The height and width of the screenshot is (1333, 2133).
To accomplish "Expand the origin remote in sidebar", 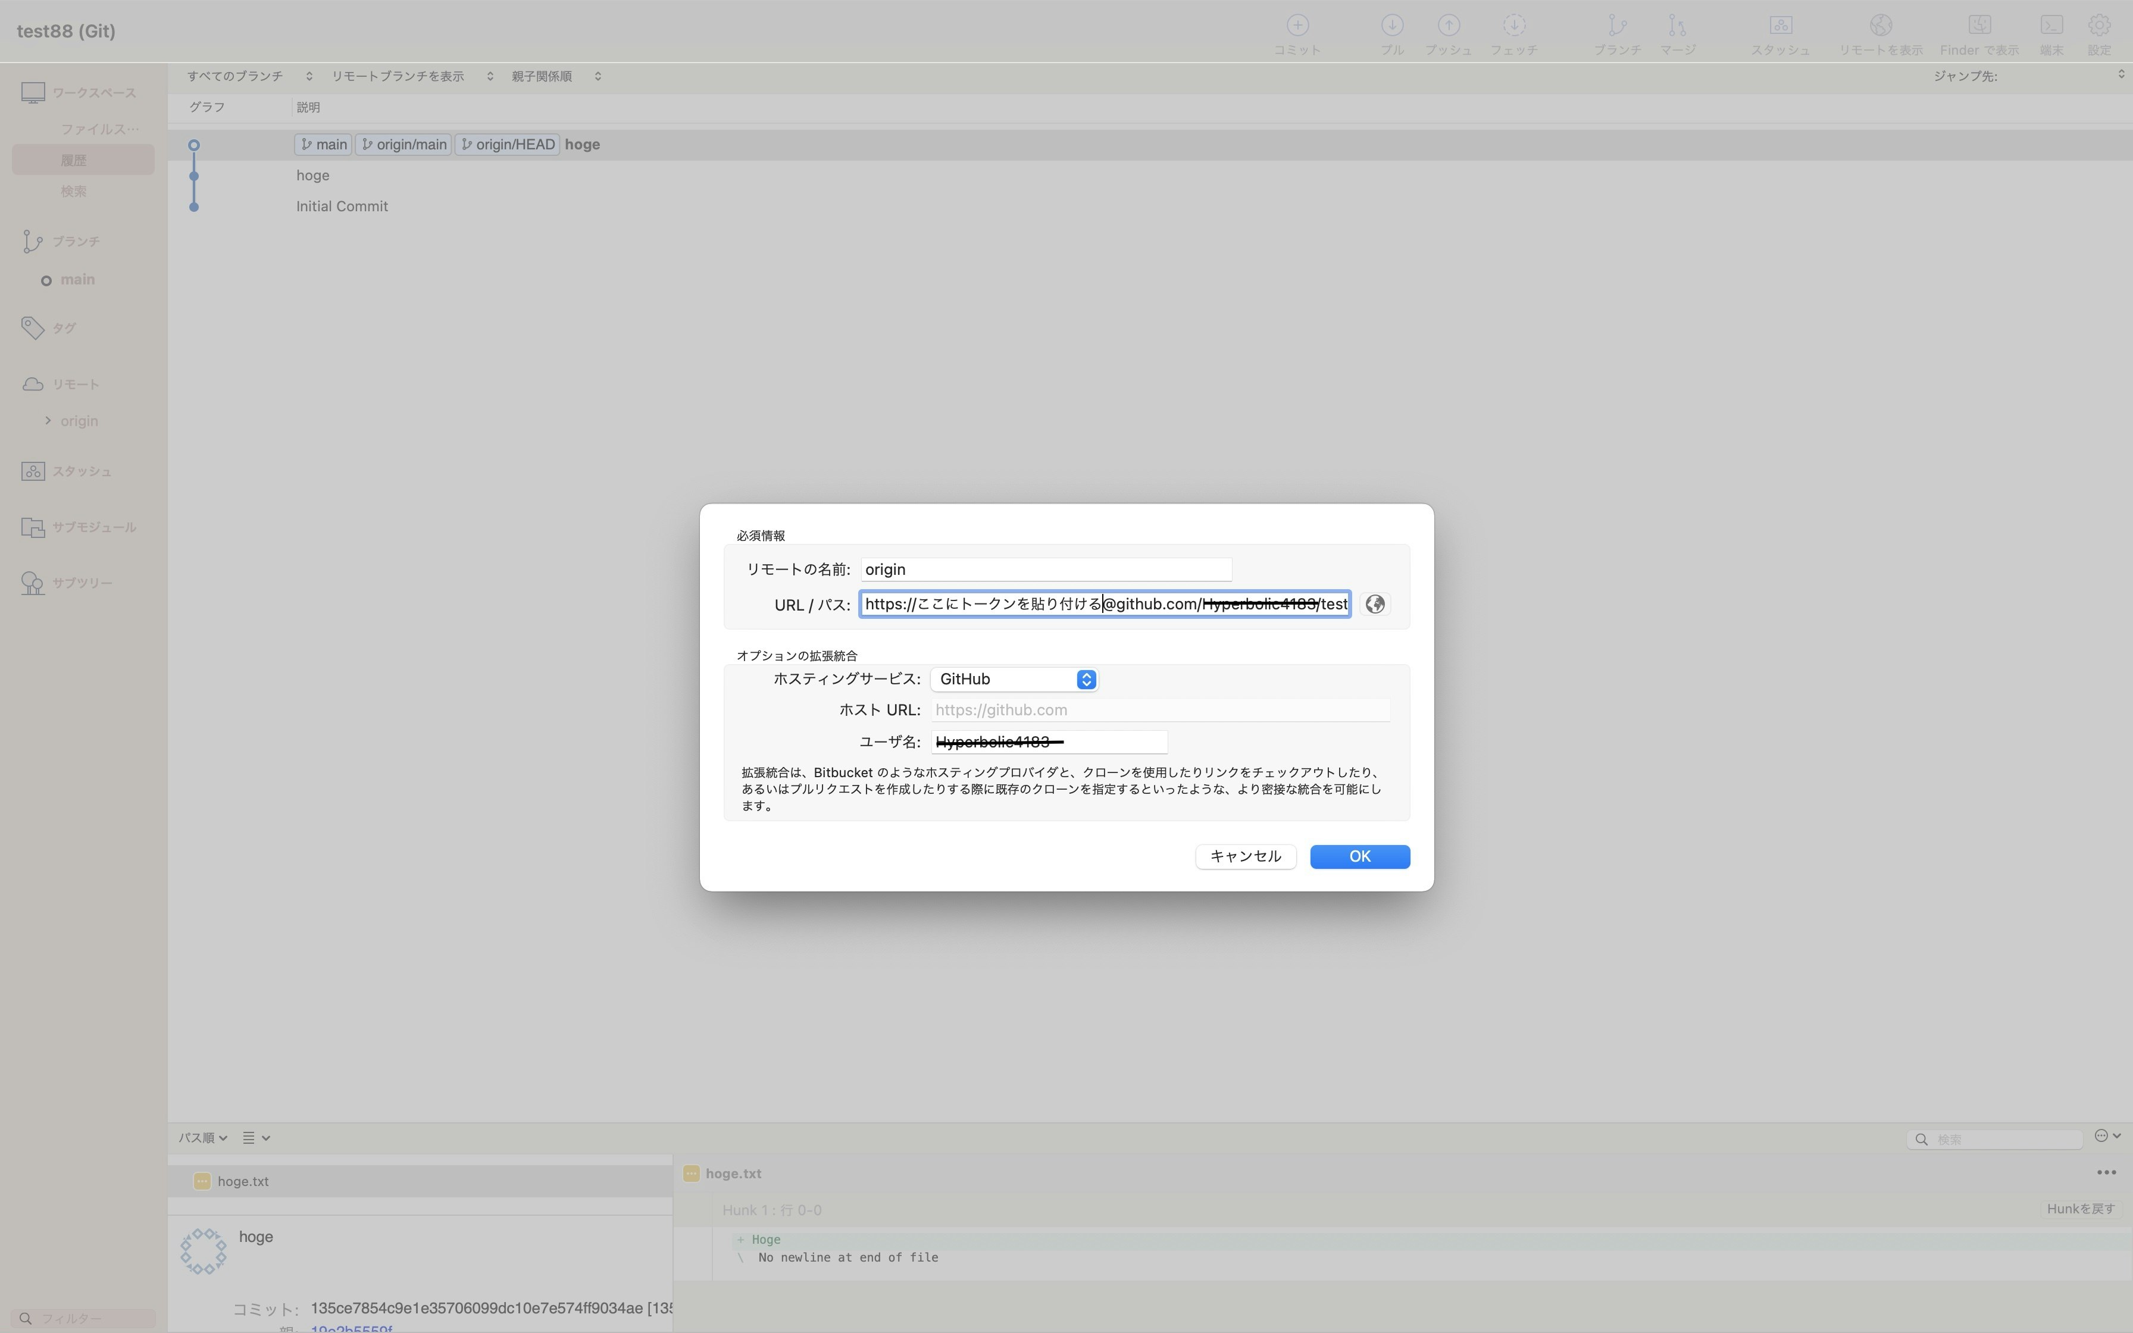I will [x=48, y=421].
